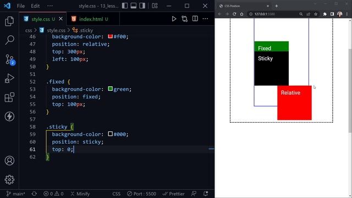Click the style.css breadcrumb
The width and height of the screenshot is (352, 198).
[53, 30]
